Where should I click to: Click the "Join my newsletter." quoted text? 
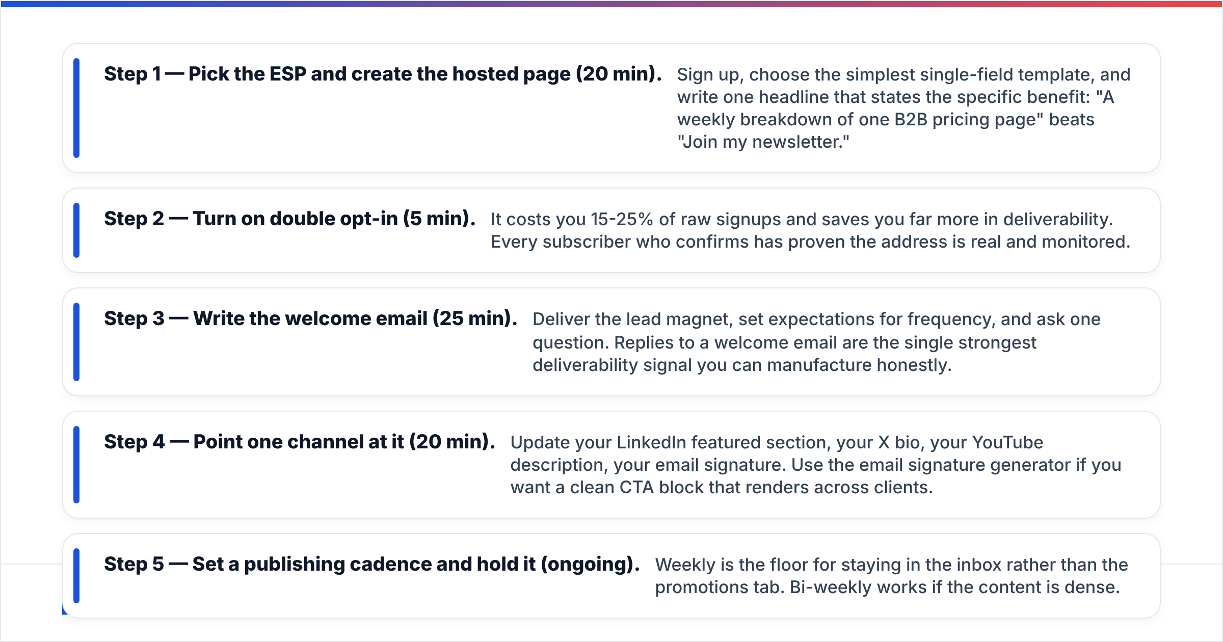(x=763, y=142)
